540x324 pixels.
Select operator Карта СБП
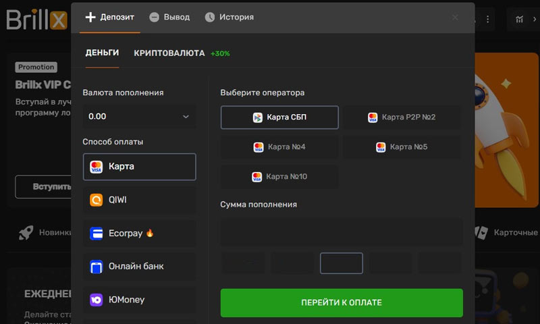click(279, 117)
